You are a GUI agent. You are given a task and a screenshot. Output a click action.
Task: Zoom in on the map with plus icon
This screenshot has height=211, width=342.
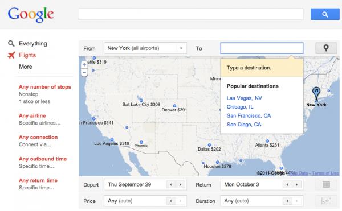(84, 65)
